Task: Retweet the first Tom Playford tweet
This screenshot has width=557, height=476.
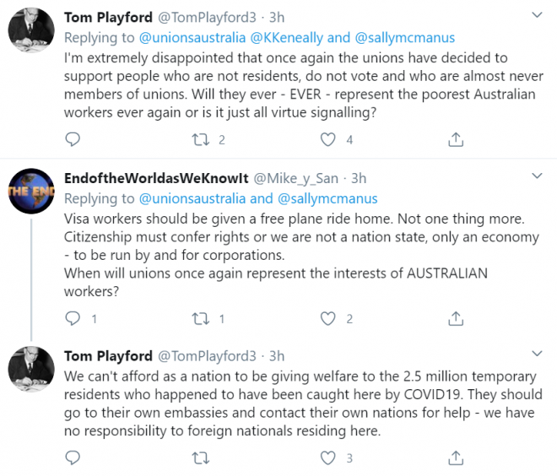Action: pyautogui.click(x=201, y=139)
